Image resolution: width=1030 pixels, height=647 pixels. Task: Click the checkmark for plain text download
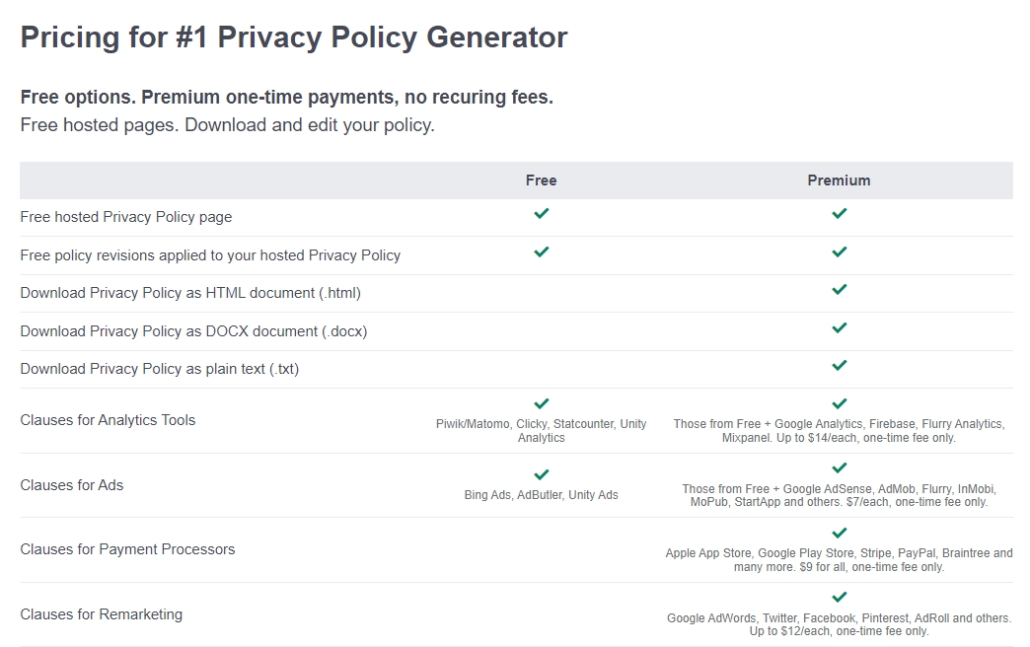click(x=839, y=365)
